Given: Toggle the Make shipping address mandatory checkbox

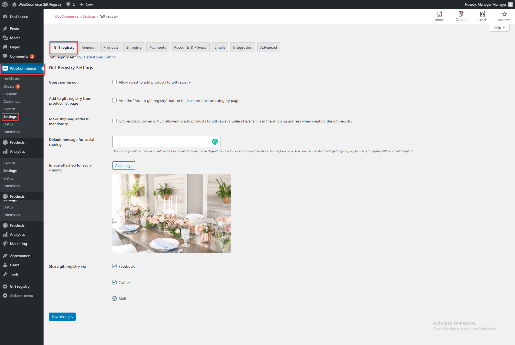Looking at the screenshot, I should [114, 121].
